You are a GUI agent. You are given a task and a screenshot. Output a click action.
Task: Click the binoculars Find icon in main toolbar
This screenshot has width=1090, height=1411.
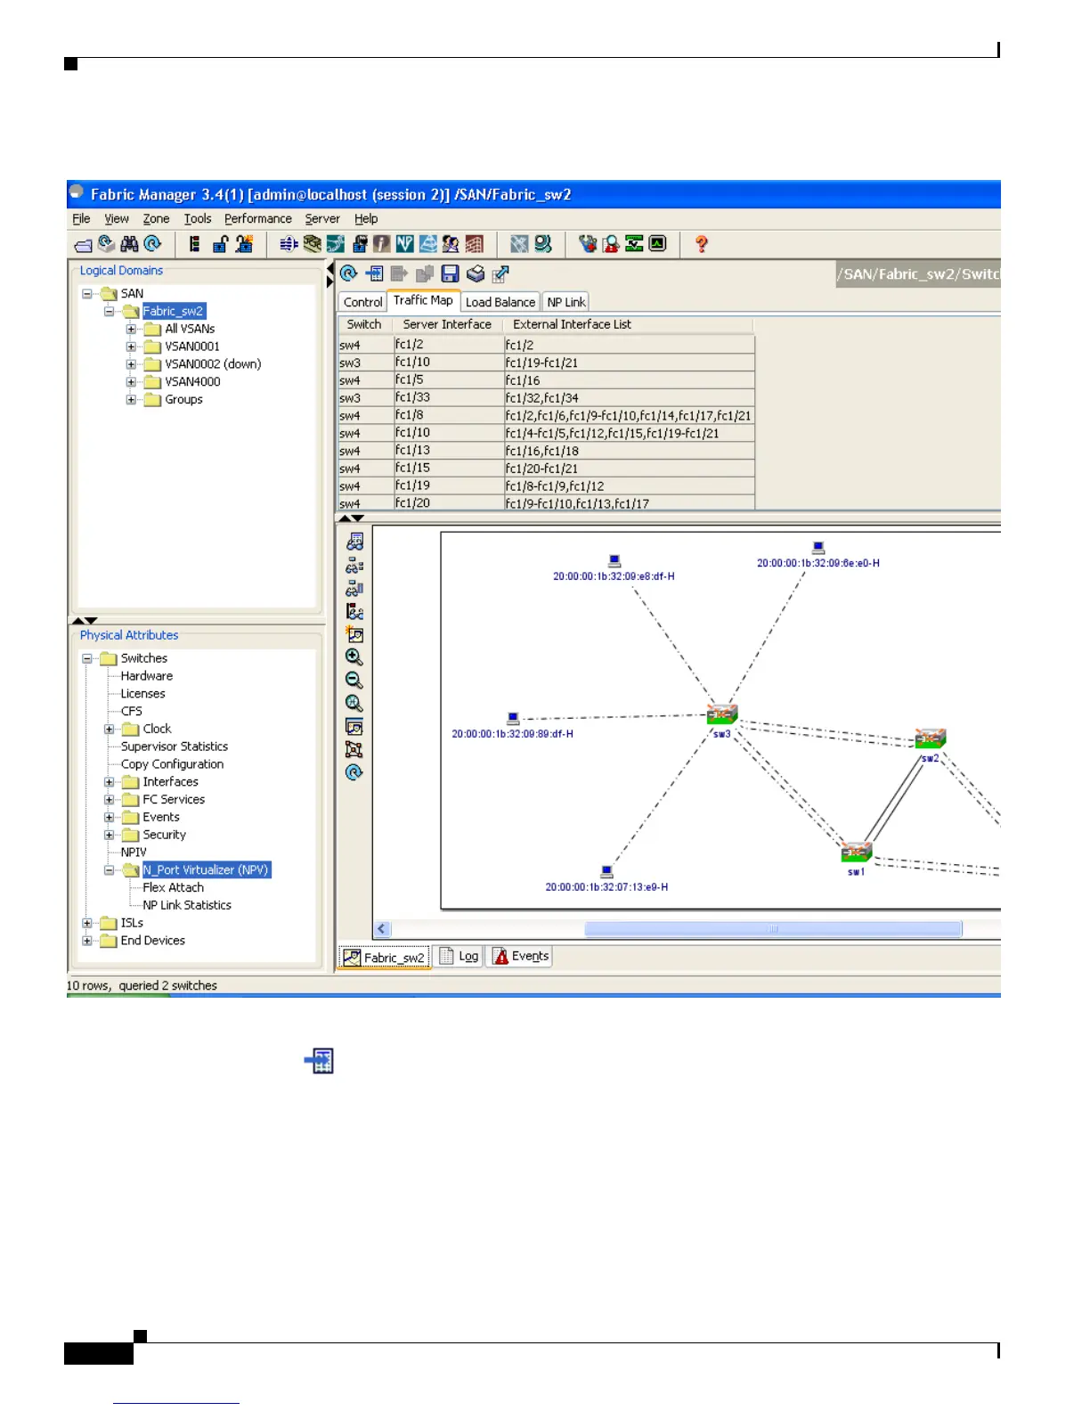(129, 244)
